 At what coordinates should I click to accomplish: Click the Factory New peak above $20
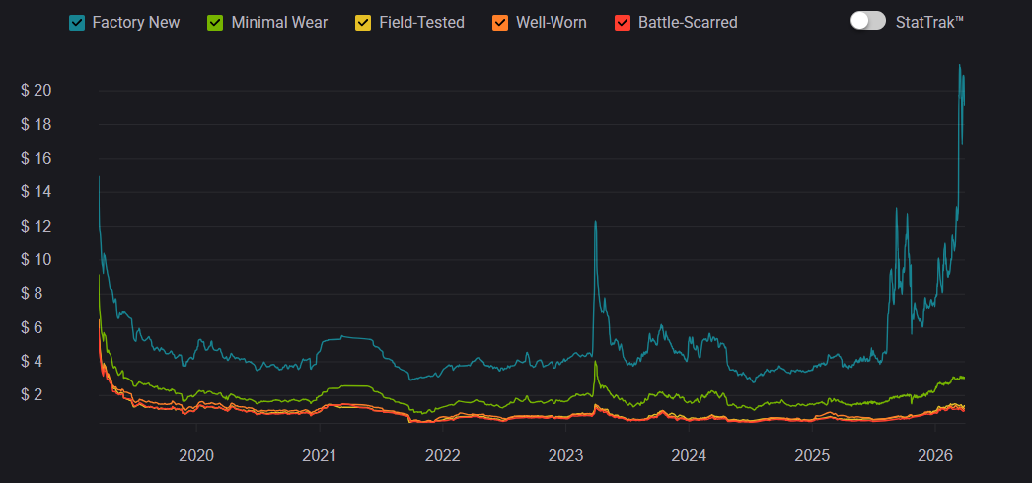(x=960, y=67)
